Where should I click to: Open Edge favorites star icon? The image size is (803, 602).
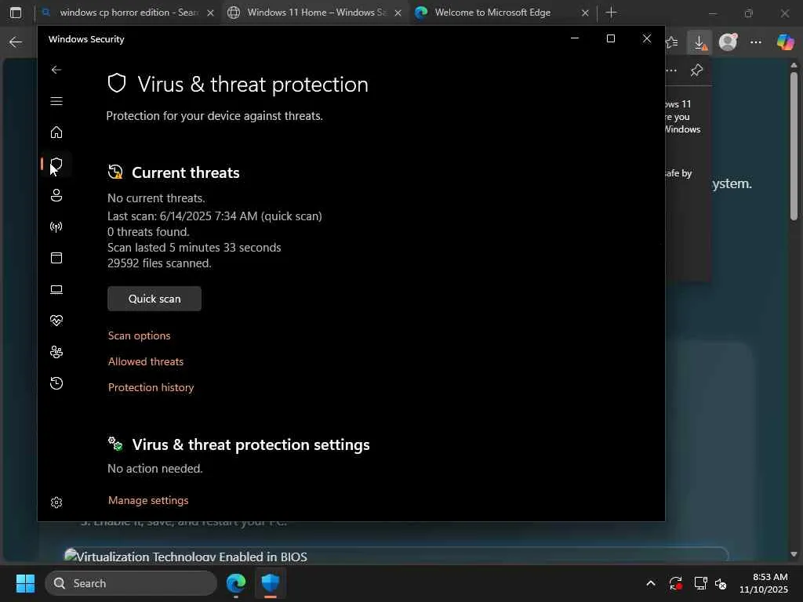click(672, 42)
